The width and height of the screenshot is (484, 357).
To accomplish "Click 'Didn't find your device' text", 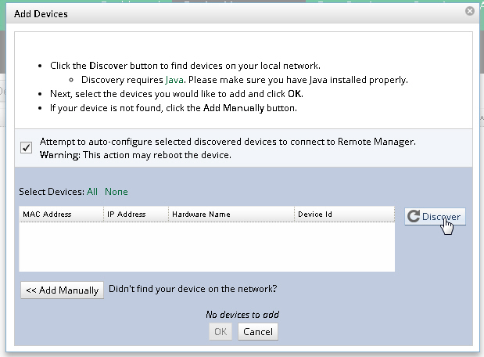I will (193, 289).
